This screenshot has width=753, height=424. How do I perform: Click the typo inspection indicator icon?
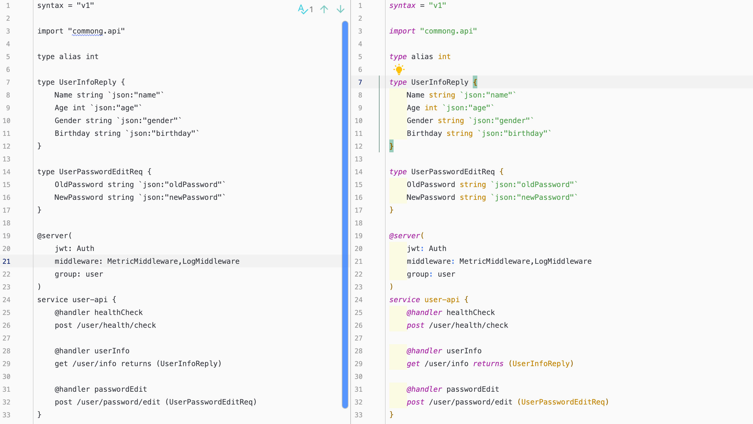click(303, 9)
